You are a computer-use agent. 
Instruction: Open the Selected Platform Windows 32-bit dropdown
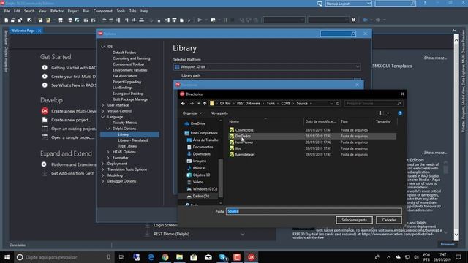point(267,67)
